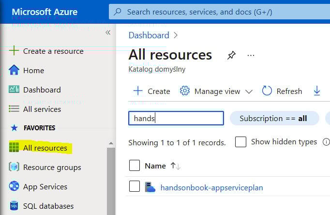Open SQL databases from sidebar

pos(48,206)
